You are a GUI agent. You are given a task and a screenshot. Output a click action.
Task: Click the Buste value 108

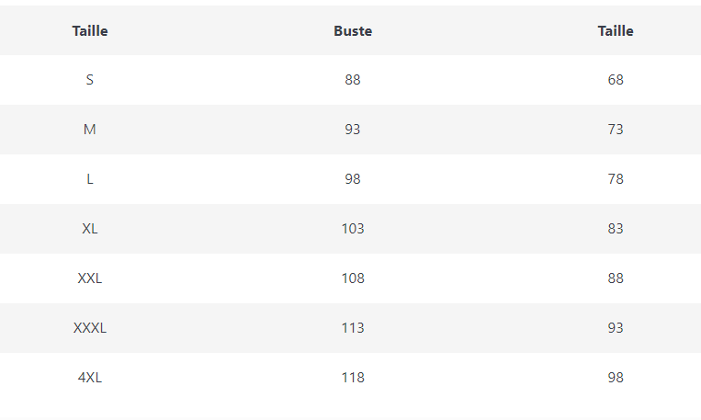click(353, 278)
